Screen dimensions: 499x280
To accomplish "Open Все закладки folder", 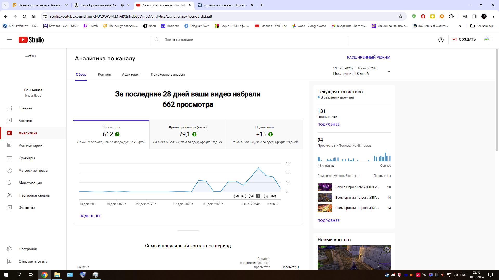I will (483, 26).
